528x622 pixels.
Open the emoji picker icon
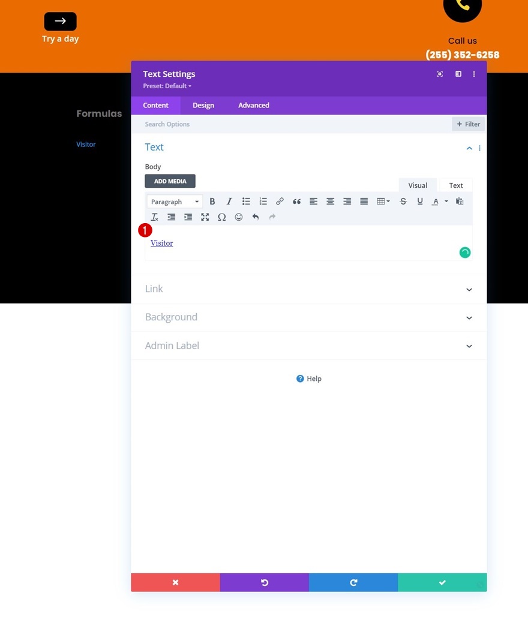point(238,217)
